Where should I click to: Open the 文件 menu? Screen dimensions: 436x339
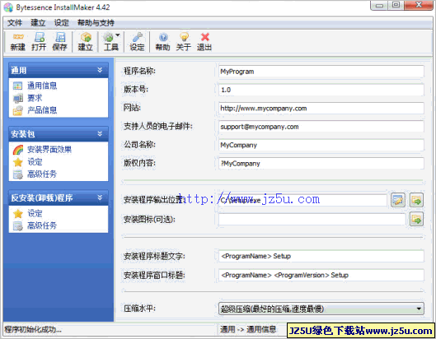pyautogui.click(x=15, y=23)
